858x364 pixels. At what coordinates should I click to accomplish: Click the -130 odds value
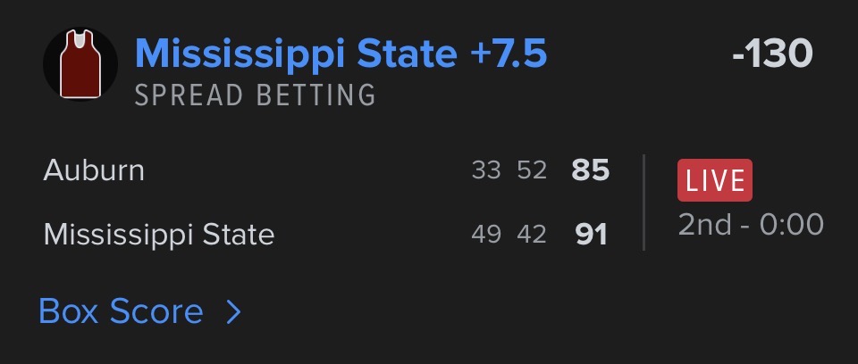771,54
